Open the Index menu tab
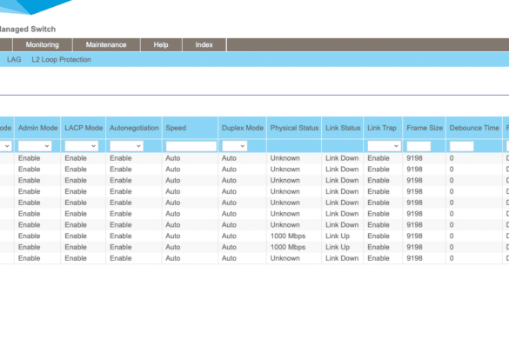The height and width of the screenshot is (339, 509). click(204, 45)
